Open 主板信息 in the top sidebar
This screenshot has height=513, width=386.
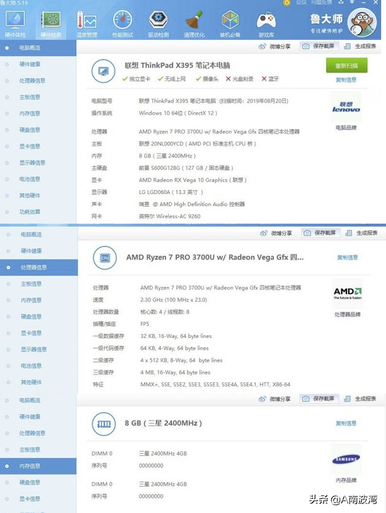38,97
